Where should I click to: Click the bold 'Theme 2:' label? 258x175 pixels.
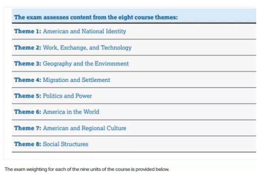[x=27, y=47]
